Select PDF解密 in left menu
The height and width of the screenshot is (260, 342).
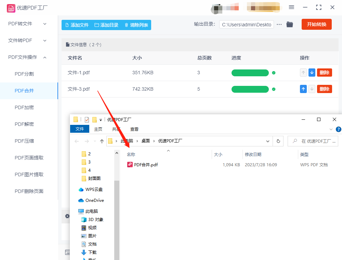coord(24,124)
